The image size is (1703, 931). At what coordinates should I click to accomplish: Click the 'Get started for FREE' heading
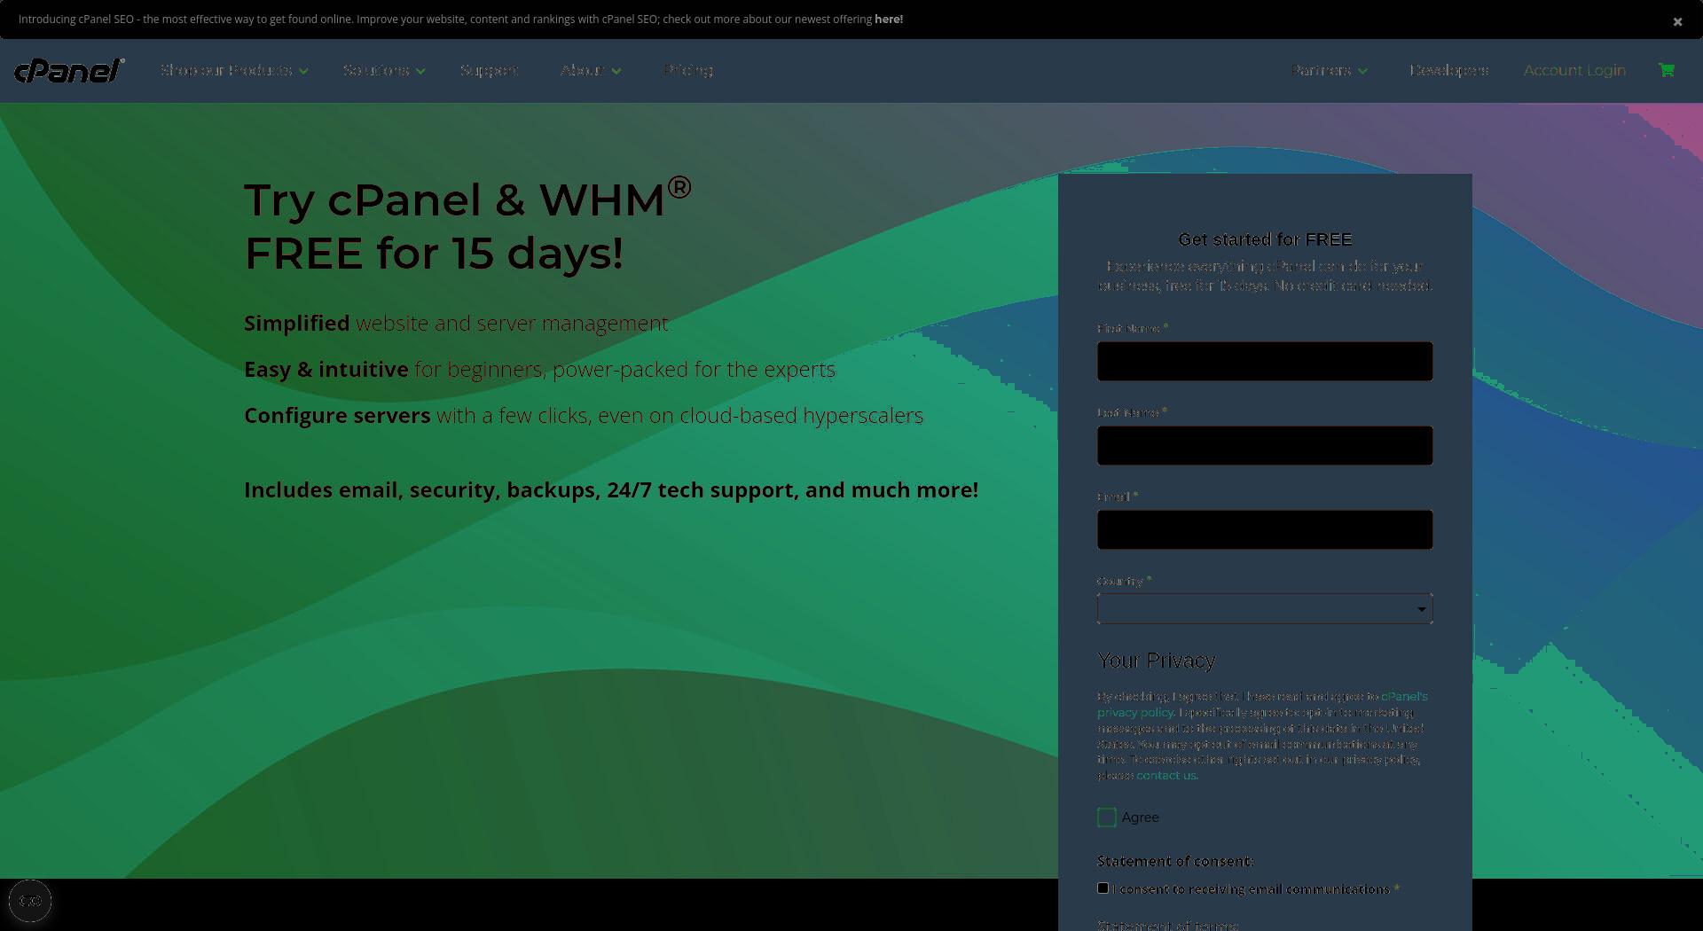(x=1265, y=239)
